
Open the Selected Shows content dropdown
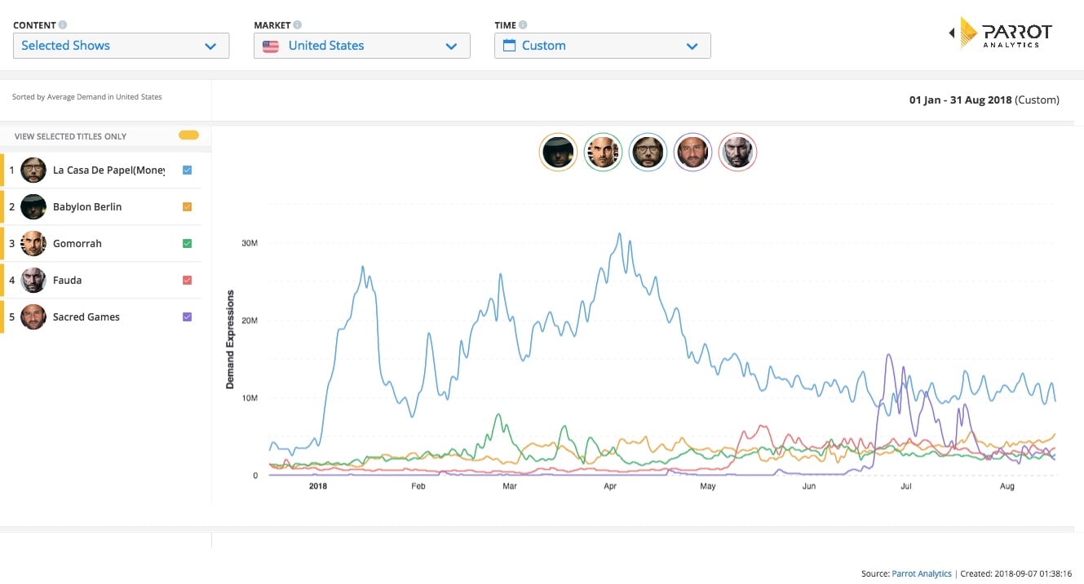coord(122,46)
